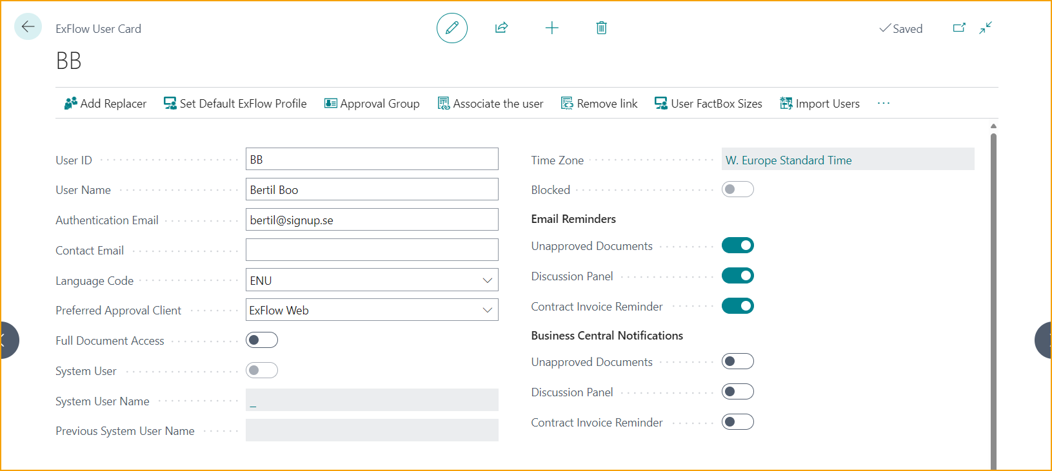Click the Remove link icon
The image size is (1052, 471).
(x=567, y=103)
